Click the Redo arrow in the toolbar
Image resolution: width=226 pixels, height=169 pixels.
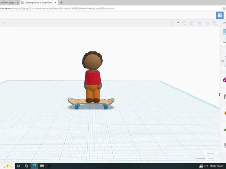4,23
